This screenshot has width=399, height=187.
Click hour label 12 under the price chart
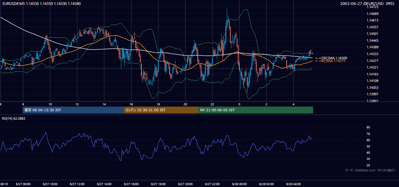77,104
